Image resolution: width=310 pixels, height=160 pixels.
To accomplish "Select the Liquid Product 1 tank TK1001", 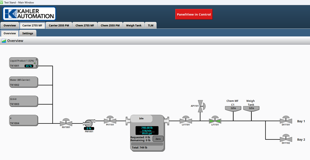I will 24,63.
